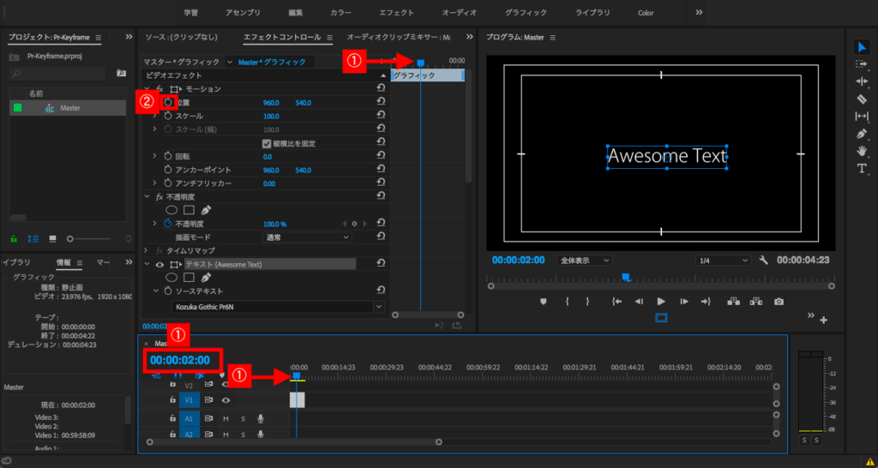Screen dimensions: 878x468
Task: Click the timeline timecode 00:00:02:00 field
Action: point(180,360)
